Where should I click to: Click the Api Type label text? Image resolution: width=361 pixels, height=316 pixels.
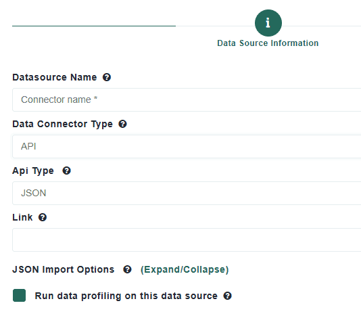click(33, 171)
